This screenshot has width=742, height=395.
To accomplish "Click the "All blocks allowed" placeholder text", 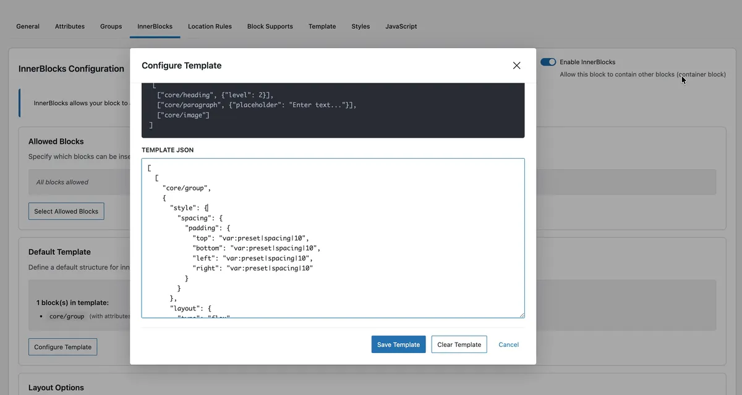I will 62,182.
